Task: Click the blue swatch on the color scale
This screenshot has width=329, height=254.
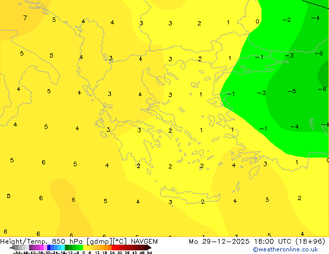Action: pyautogui.click(x=52, y=248)
